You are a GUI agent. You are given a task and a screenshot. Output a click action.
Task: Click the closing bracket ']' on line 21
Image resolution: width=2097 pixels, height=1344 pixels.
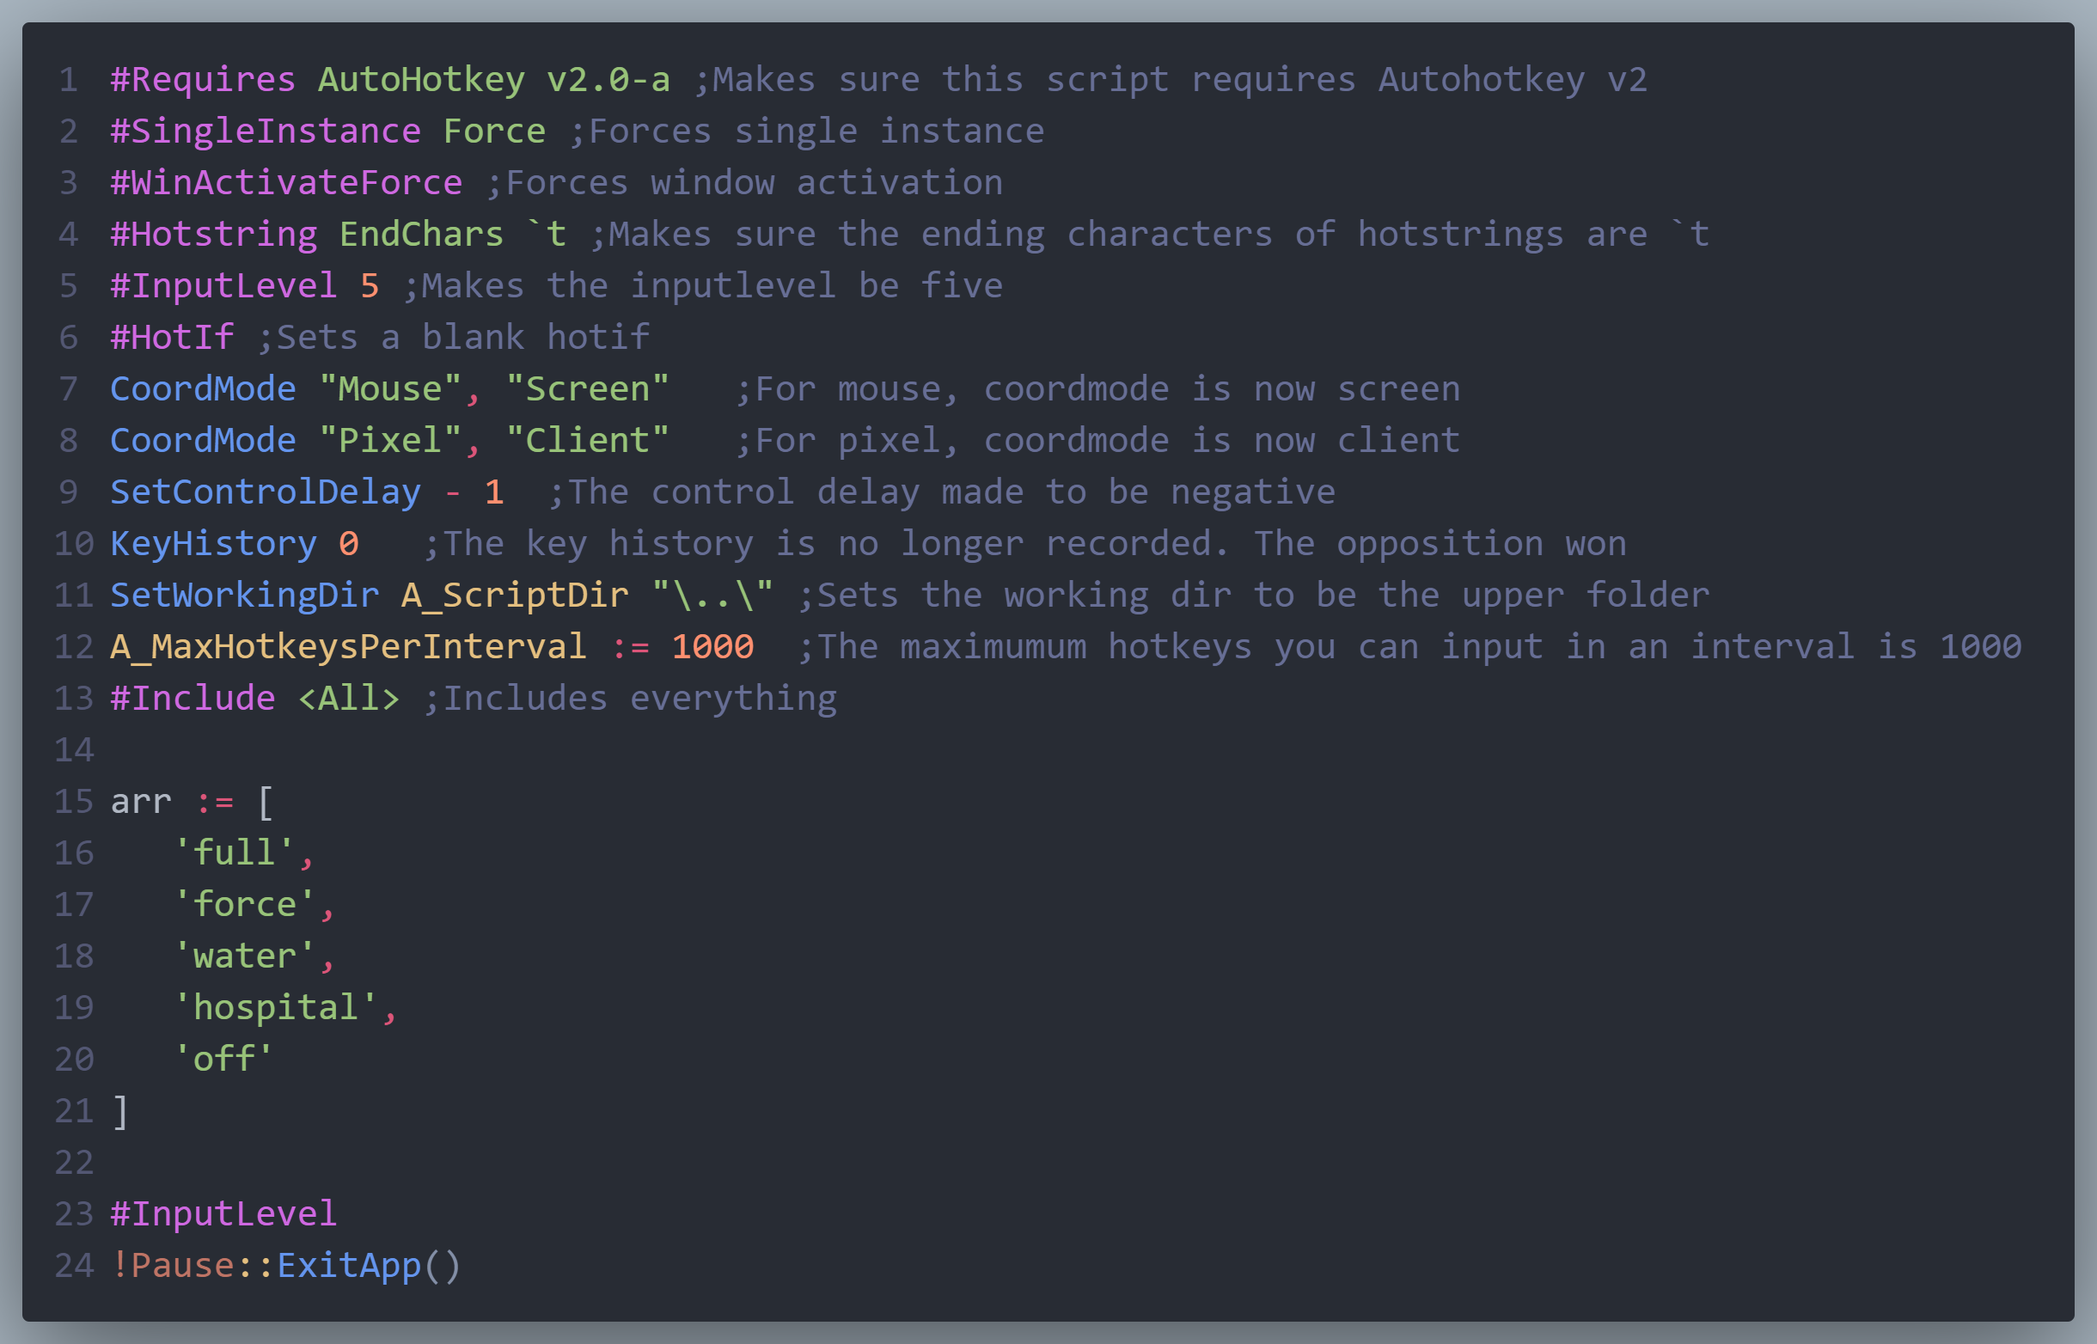pos(121,1111)
